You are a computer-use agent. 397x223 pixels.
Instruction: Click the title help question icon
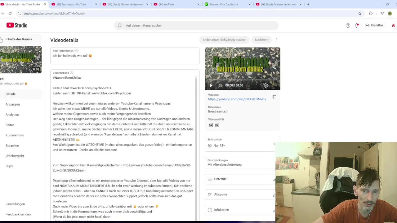(77, 51)
